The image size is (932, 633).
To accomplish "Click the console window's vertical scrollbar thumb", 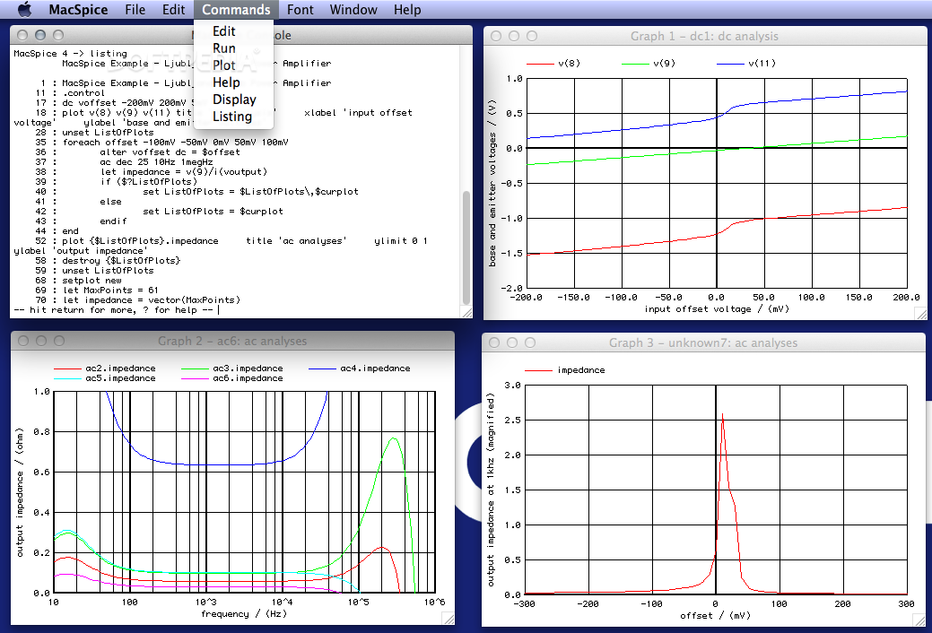I will 465,247.
